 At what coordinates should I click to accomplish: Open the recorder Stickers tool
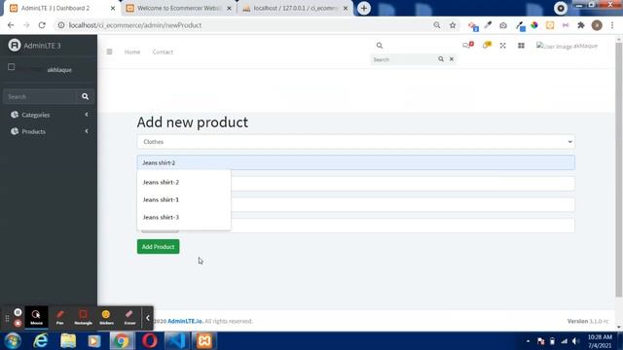click(x=106, y=318)
